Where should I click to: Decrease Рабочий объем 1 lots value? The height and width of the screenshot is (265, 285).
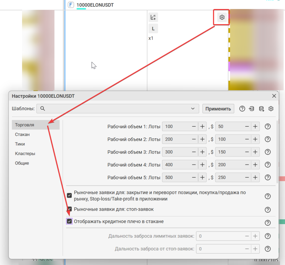(194, 126)
